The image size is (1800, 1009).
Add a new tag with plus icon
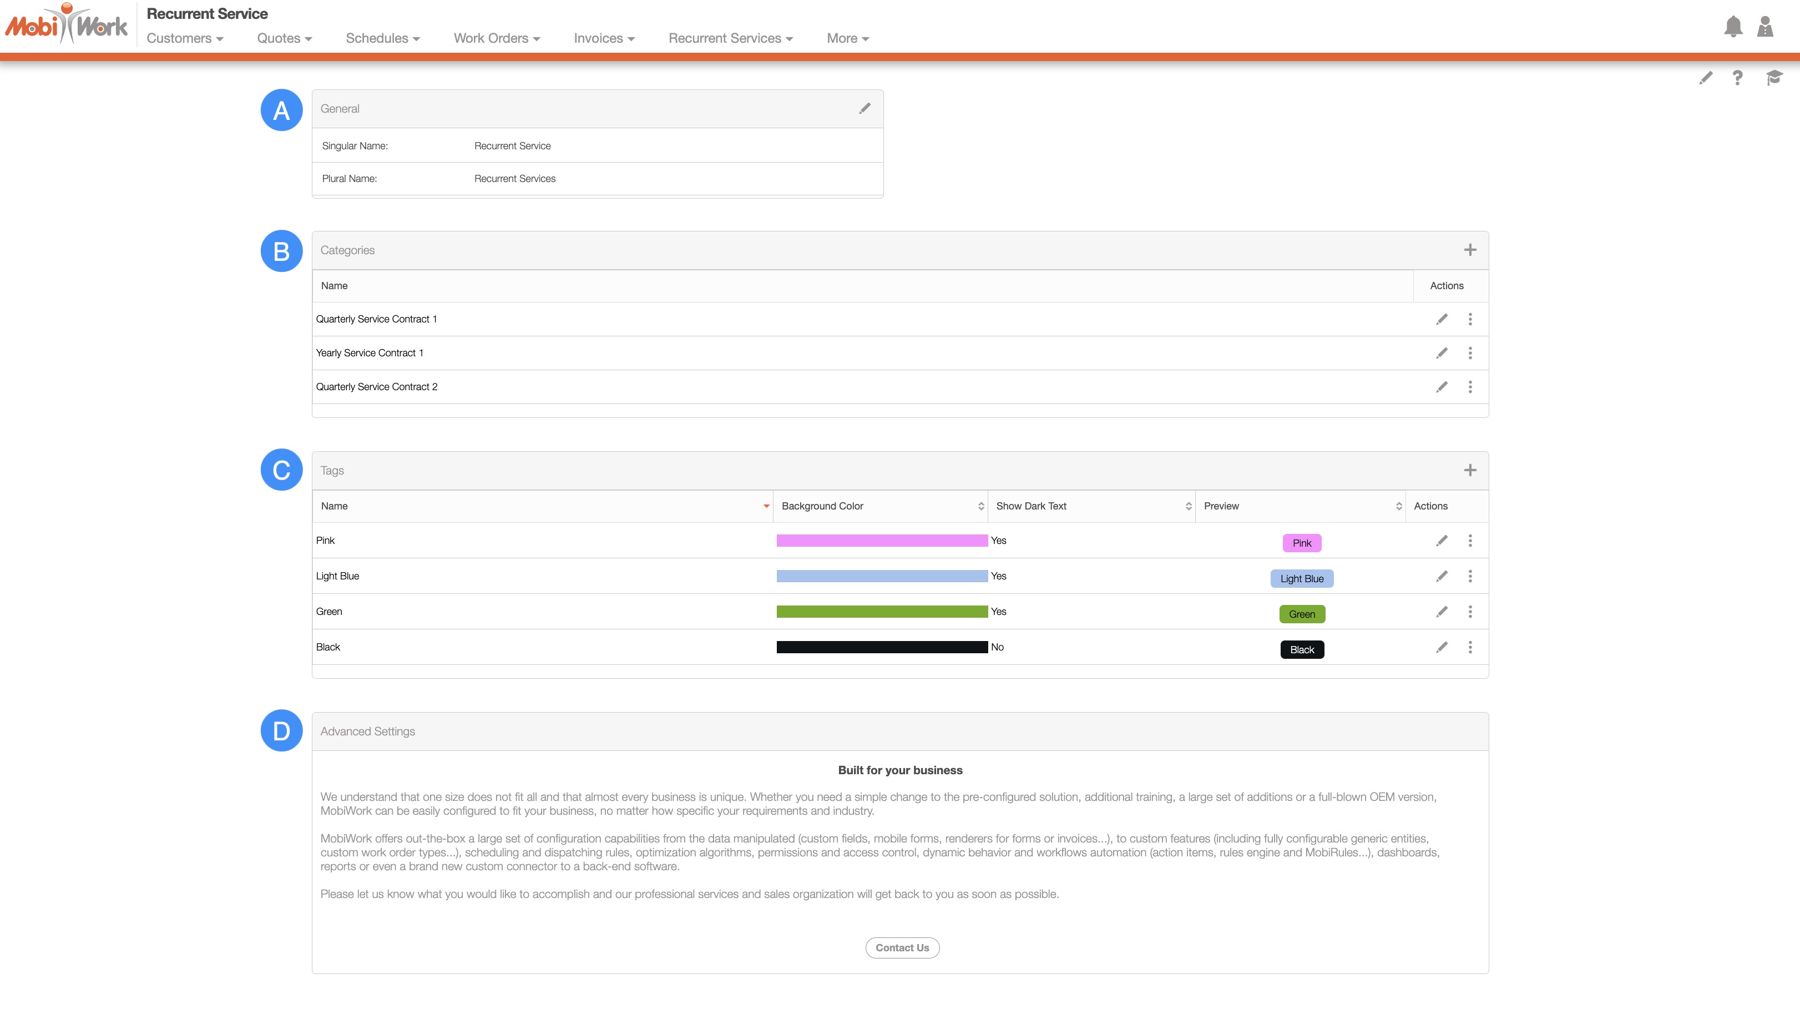coord(1469,470)
